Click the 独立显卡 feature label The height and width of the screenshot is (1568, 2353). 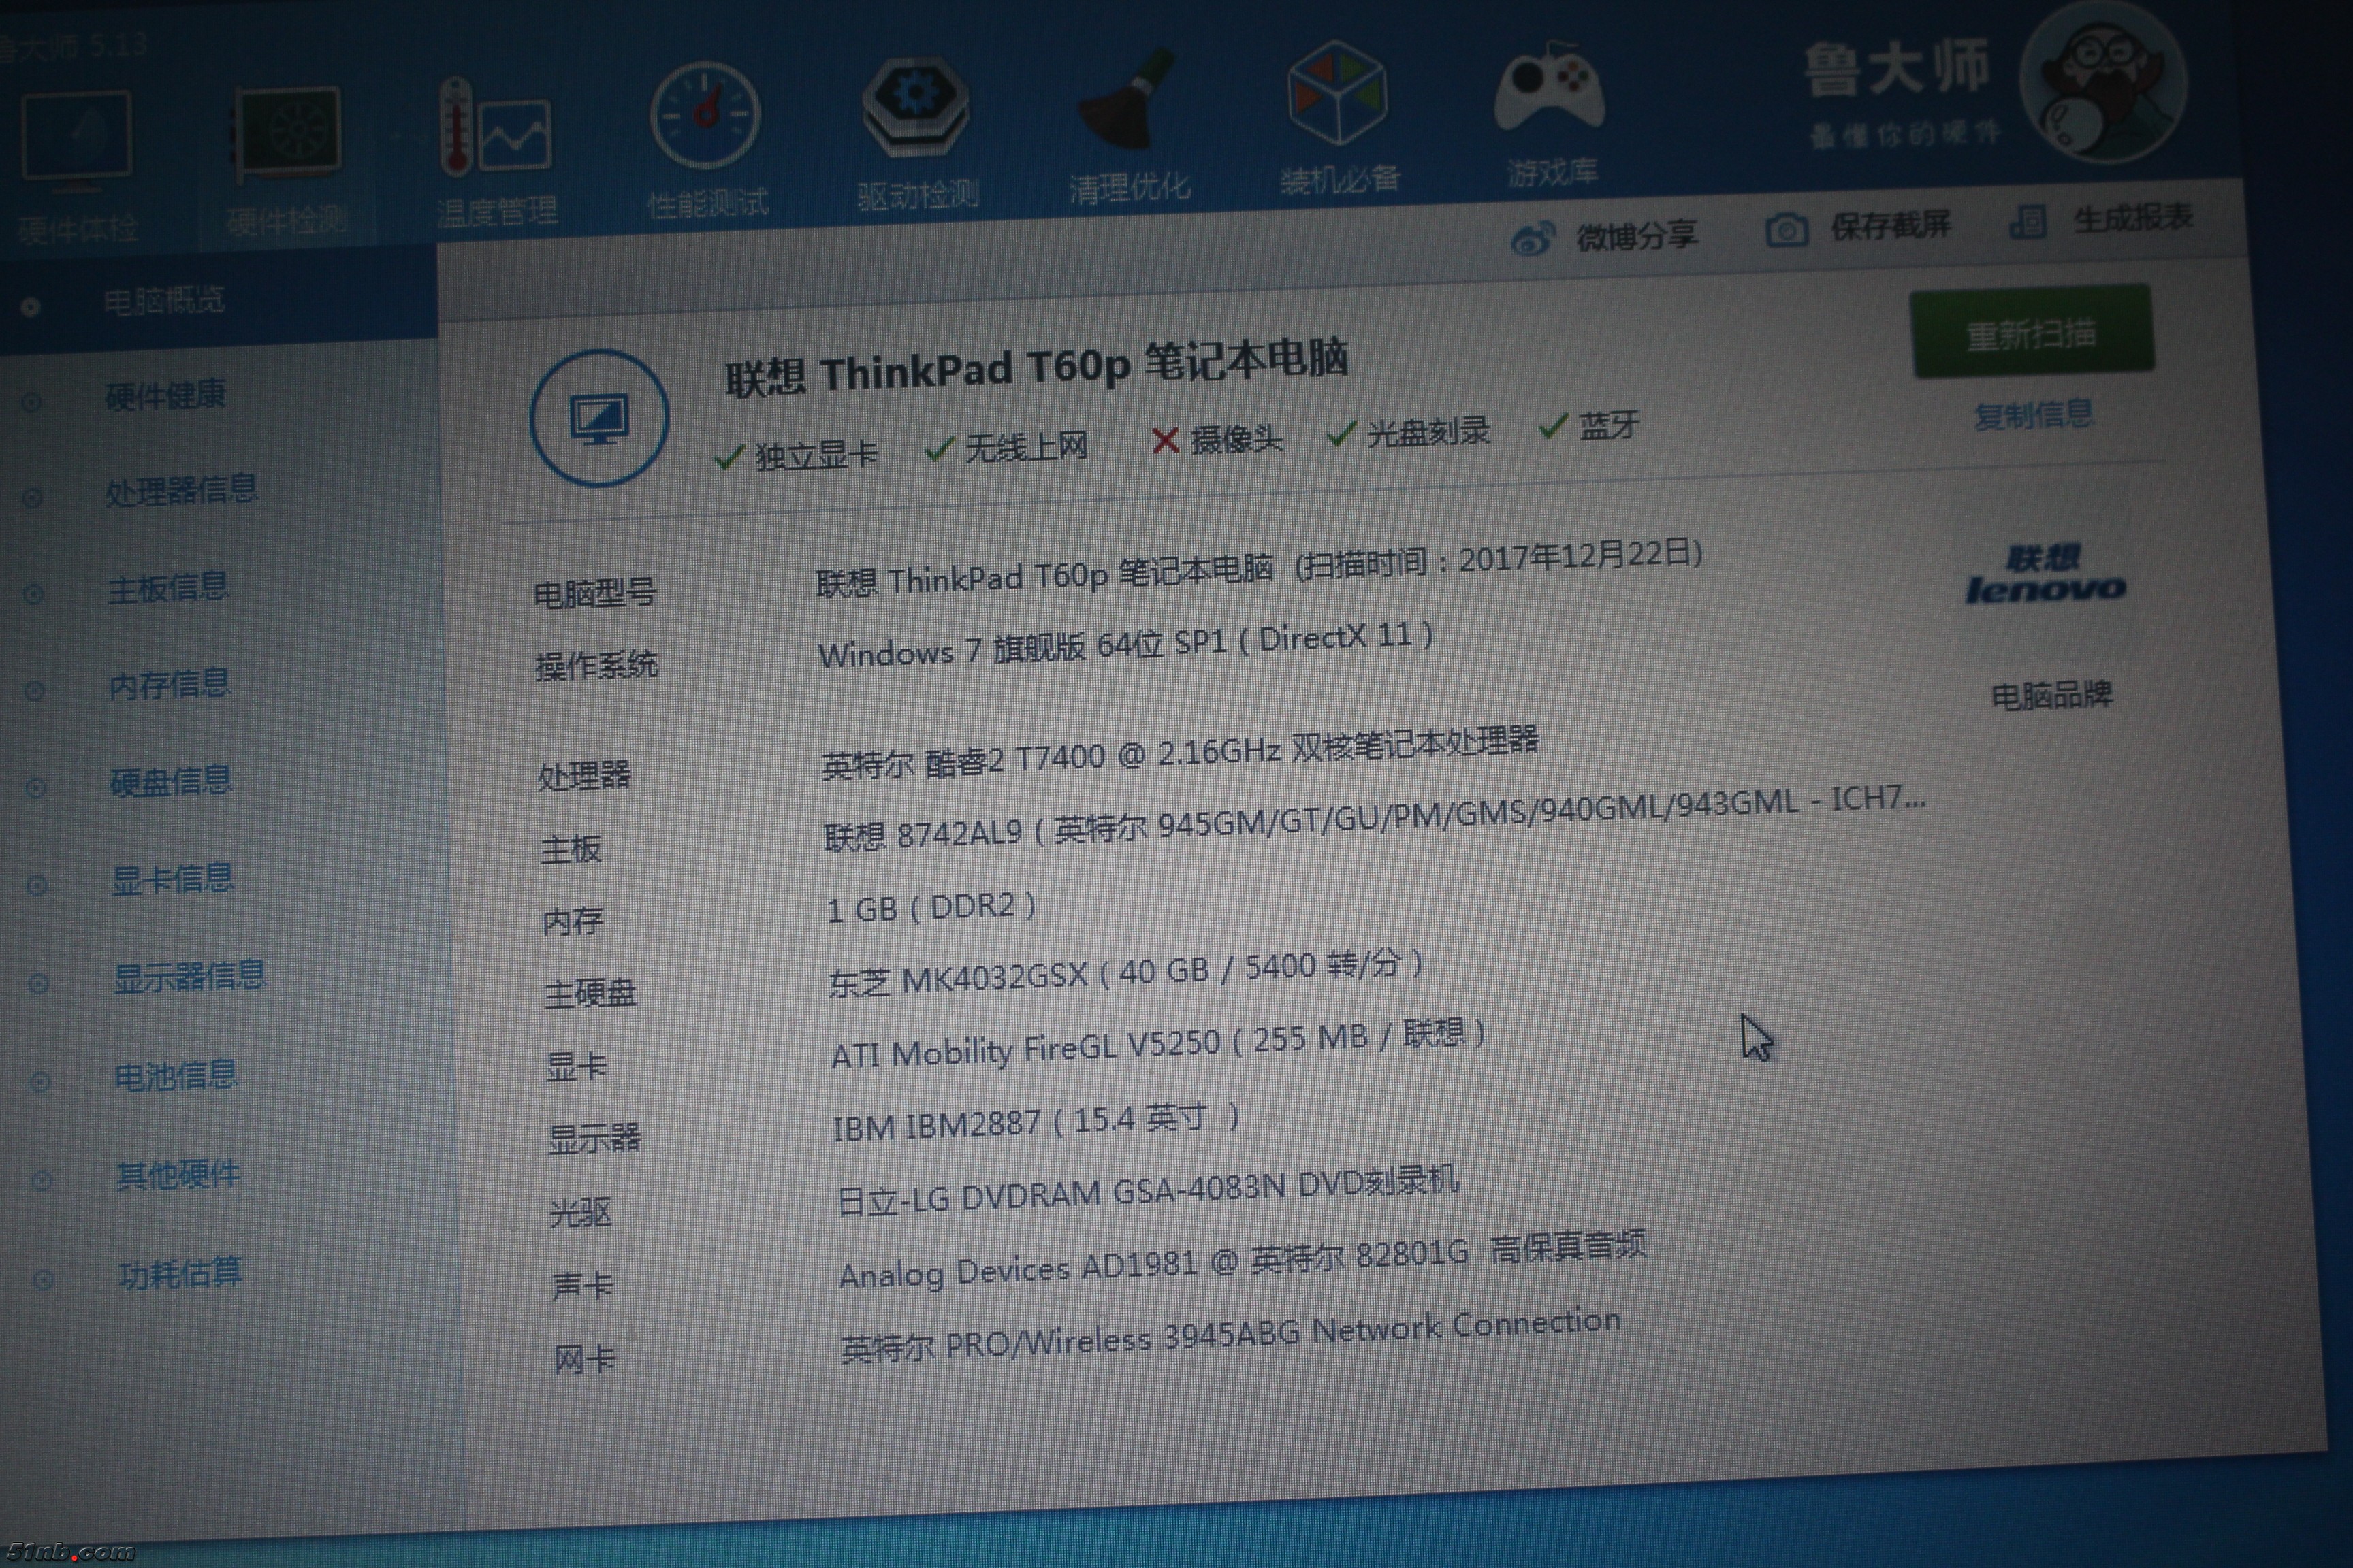tap(816, 455)
